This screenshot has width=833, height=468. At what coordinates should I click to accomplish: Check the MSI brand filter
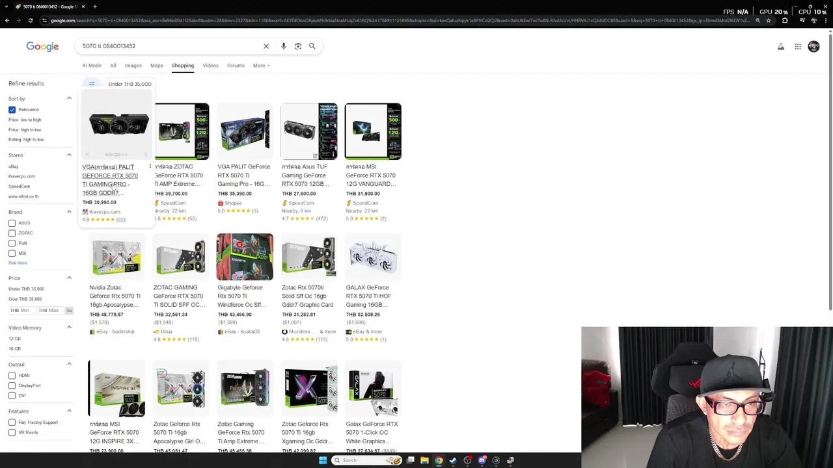12,253
